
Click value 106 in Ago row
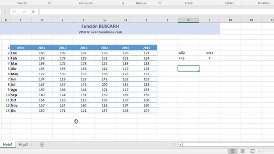click(x=63, y=90)
